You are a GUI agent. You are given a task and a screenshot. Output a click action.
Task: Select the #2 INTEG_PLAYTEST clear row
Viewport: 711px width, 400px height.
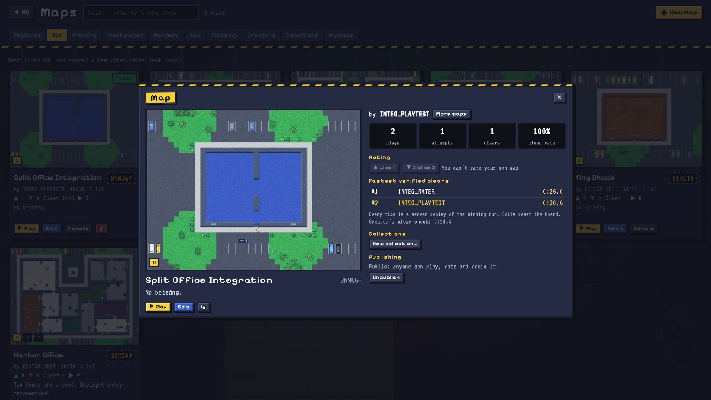[x=467, y=203]
